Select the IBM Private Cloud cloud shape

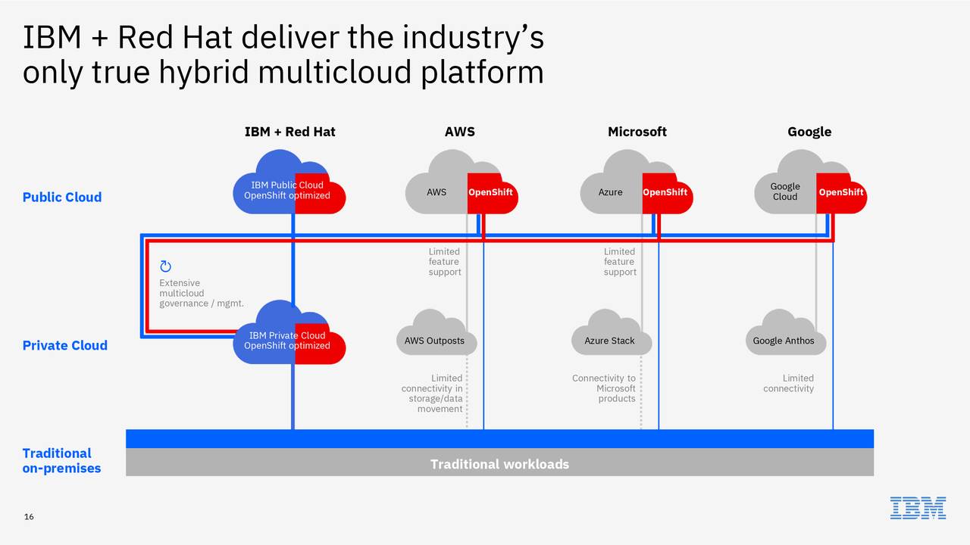pyautogui.click(x=289, y=332)
